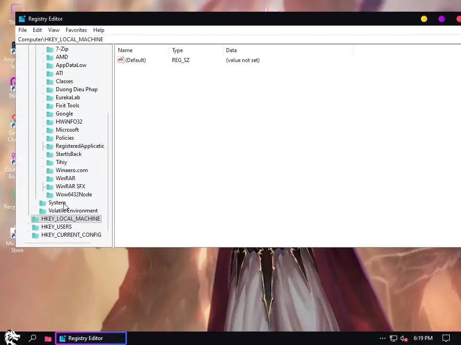The width and height of the screenshot is (461, 345).
Task: Click the HKEY_CURRENT_CONFIG folder icon
Action: pos(35,235)
